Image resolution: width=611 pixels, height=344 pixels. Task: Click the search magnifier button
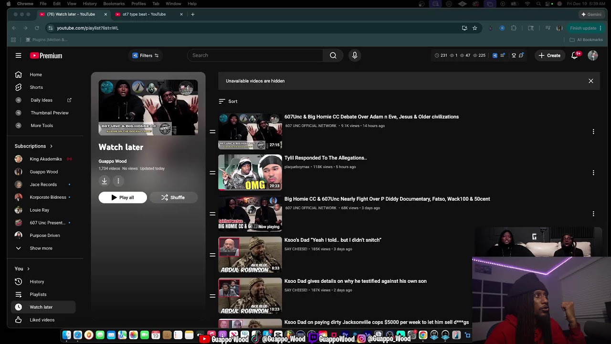333,55
